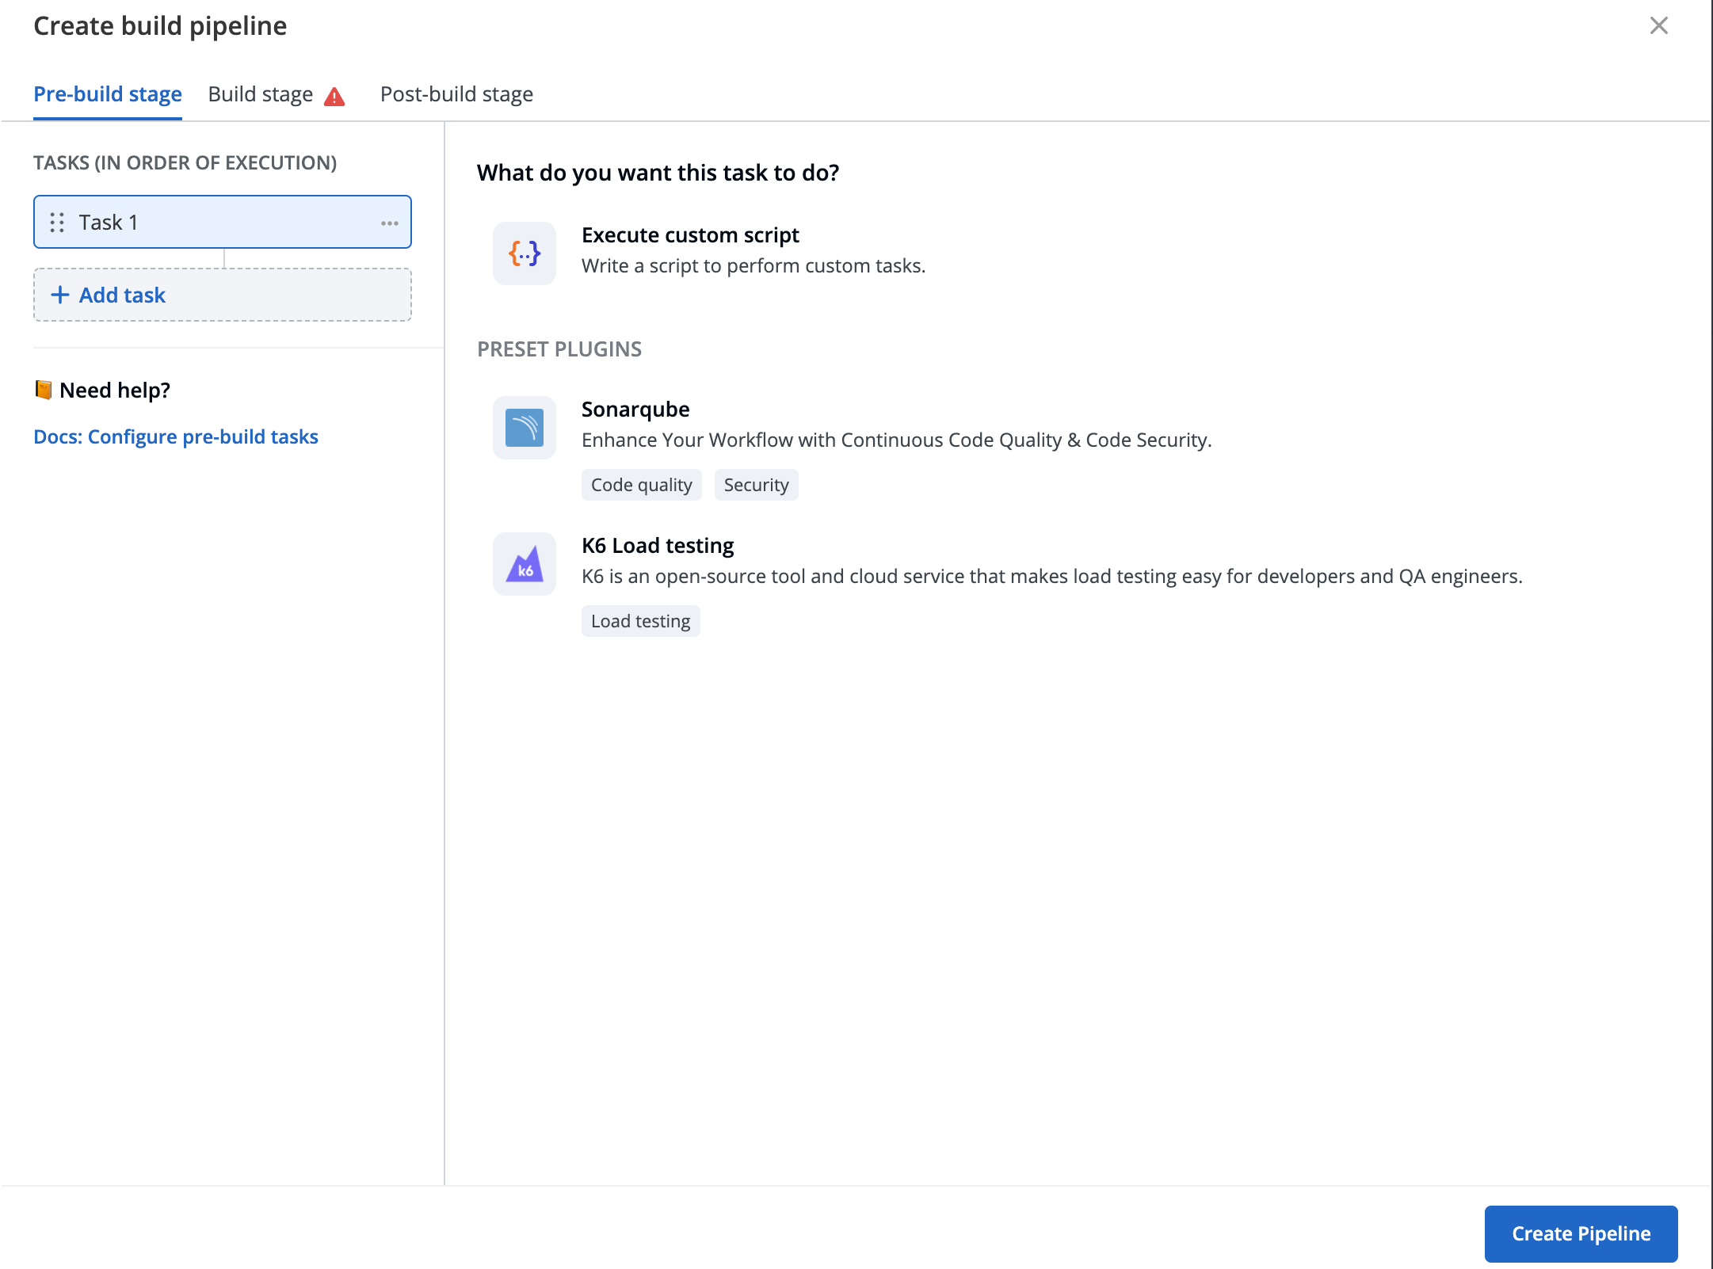Click the Load testing tag
The height and width of the screenshot is (1269, 1713).
tap(641, 621)
